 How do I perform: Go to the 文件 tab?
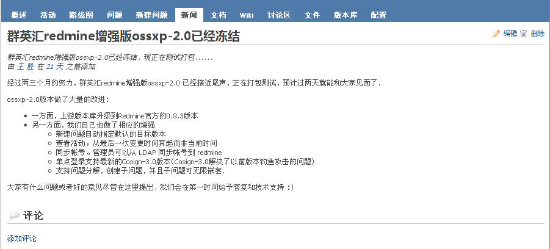312,15
